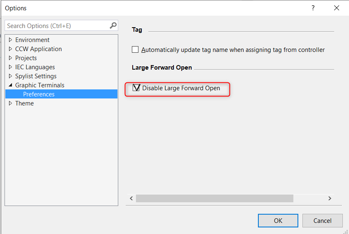349x234 pixels.
Task: Expand the Spylist Settings node
Action: coord(10,76)
